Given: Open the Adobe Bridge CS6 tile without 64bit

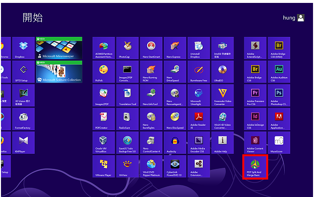Looking at the screenshot, I should click(255, 72).
